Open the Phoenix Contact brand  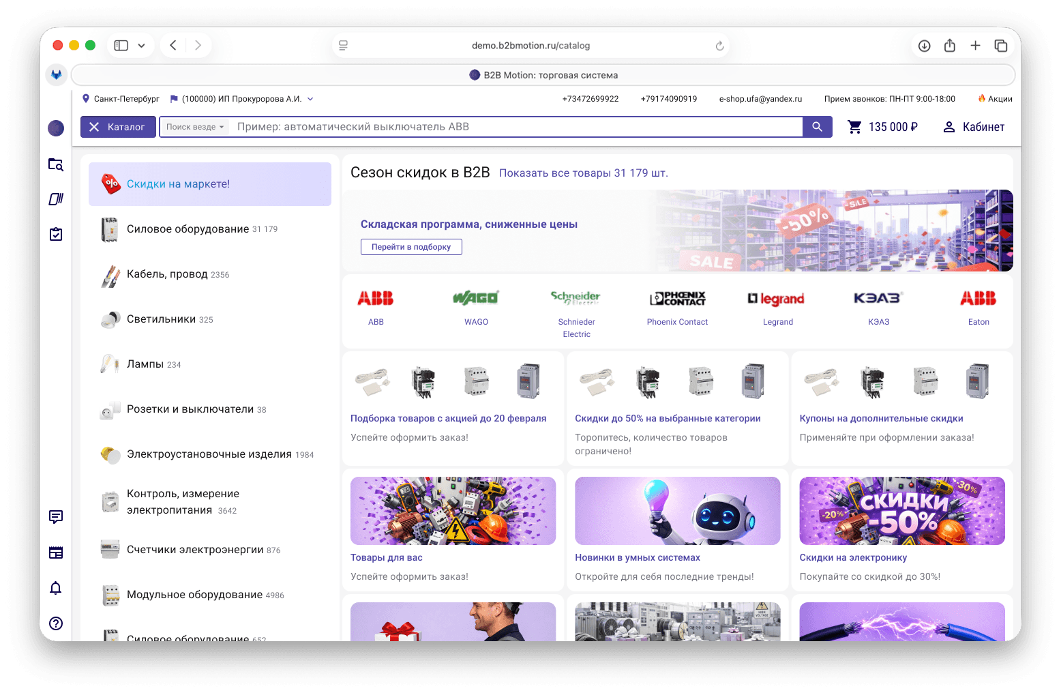[x=677, y=307]
